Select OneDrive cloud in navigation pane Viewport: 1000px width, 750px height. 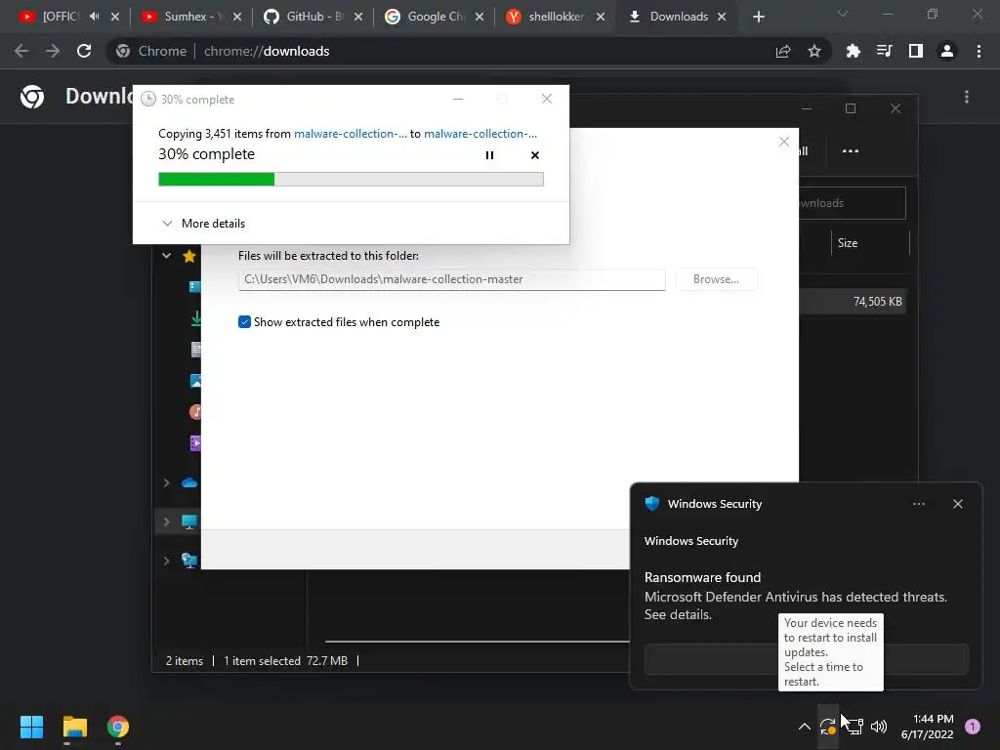click(x=189, y=482)
